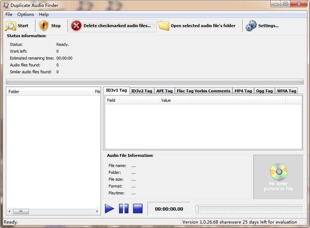The height and width of the screenshot is (228, 310).
Task: Click the playback position slider handle
Action: pyautogui.click(x=197, y=209)
